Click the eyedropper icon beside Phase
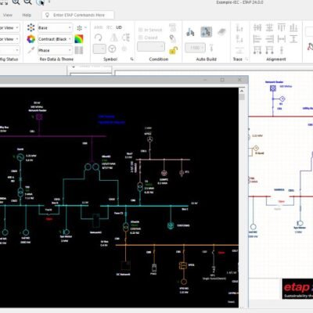The width and height of the screenshot is (313, 313). pos(31,50)
